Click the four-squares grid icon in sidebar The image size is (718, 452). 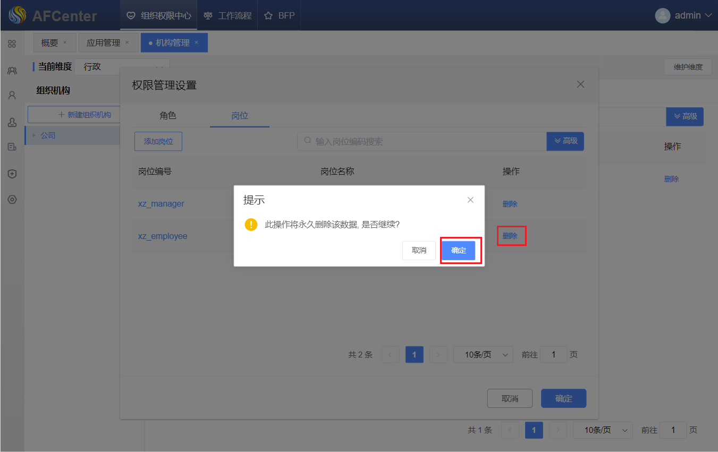(12, 44)
